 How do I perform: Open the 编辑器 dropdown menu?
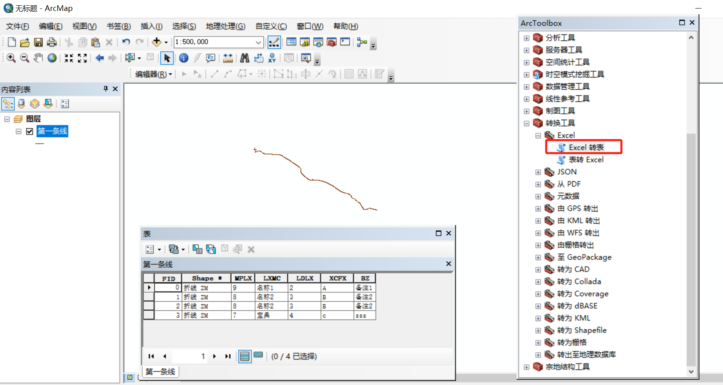[x=154, y=74]
